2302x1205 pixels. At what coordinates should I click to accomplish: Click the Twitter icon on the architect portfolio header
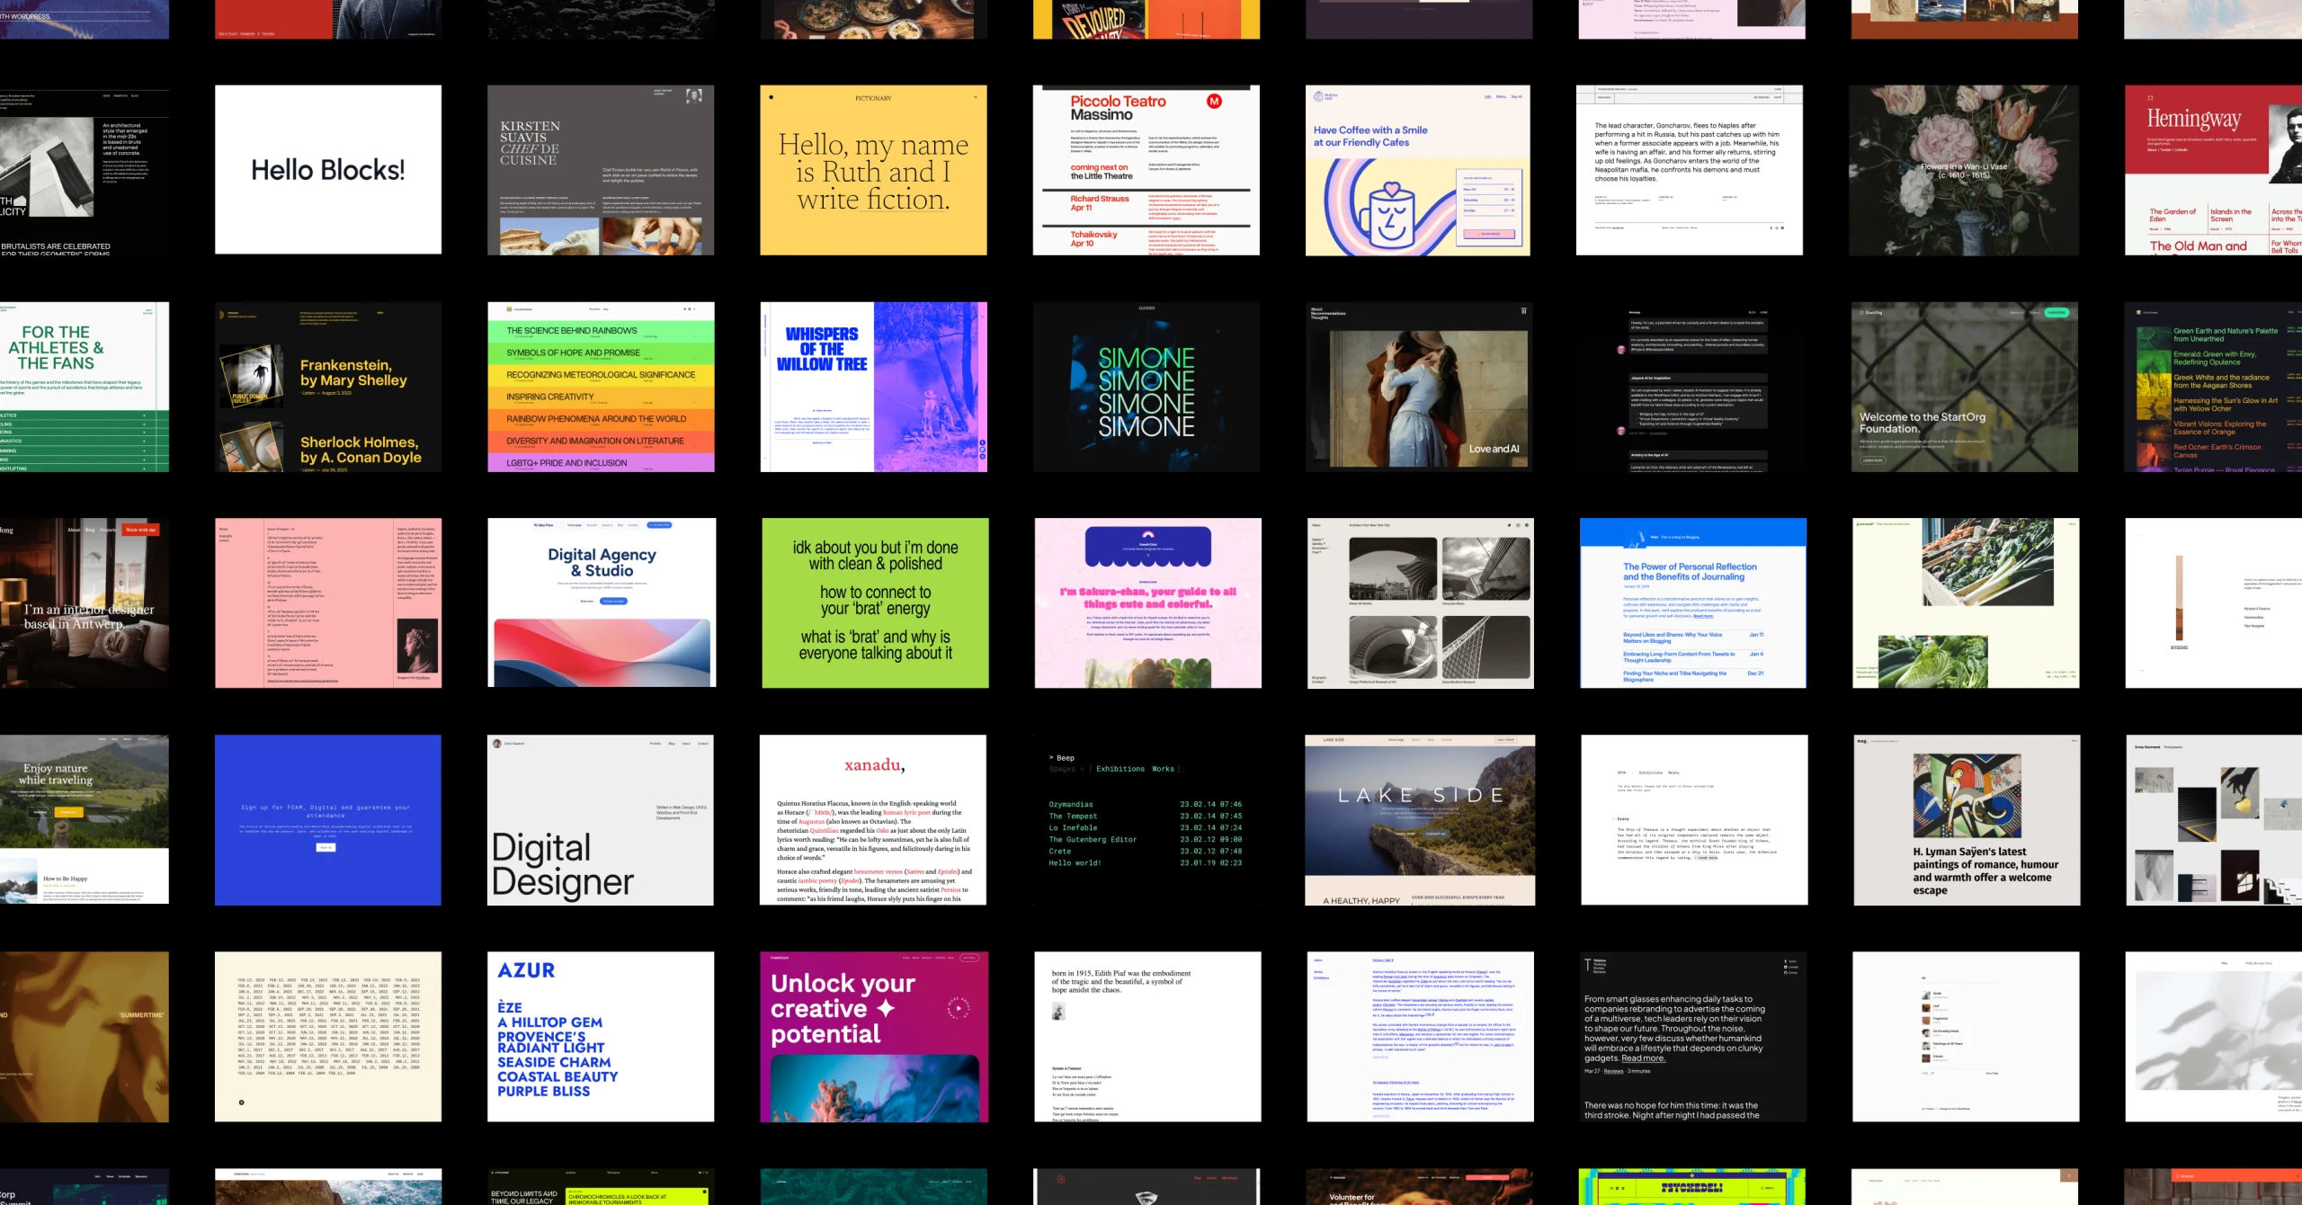point(1510,525)
